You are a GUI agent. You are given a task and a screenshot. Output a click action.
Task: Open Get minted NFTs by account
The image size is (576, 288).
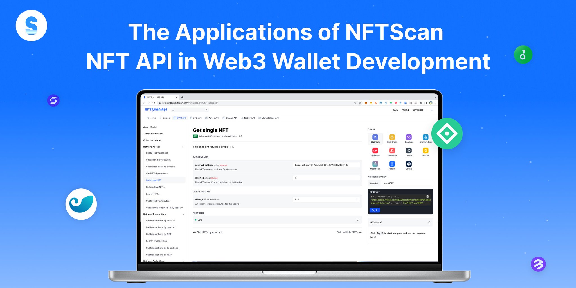coord(161,167)
